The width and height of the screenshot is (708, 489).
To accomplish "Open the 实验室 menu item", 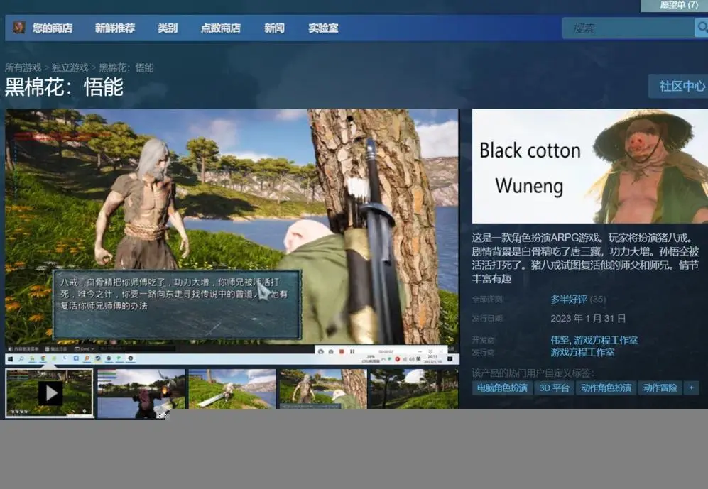I will 323,28.
